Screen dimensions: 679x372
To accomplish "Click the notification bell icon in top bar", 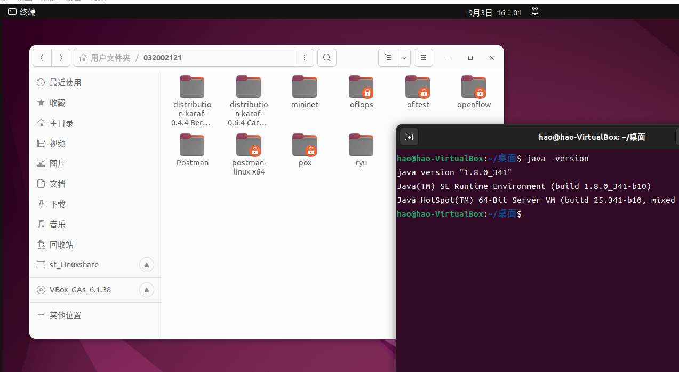I will [535, 12].
